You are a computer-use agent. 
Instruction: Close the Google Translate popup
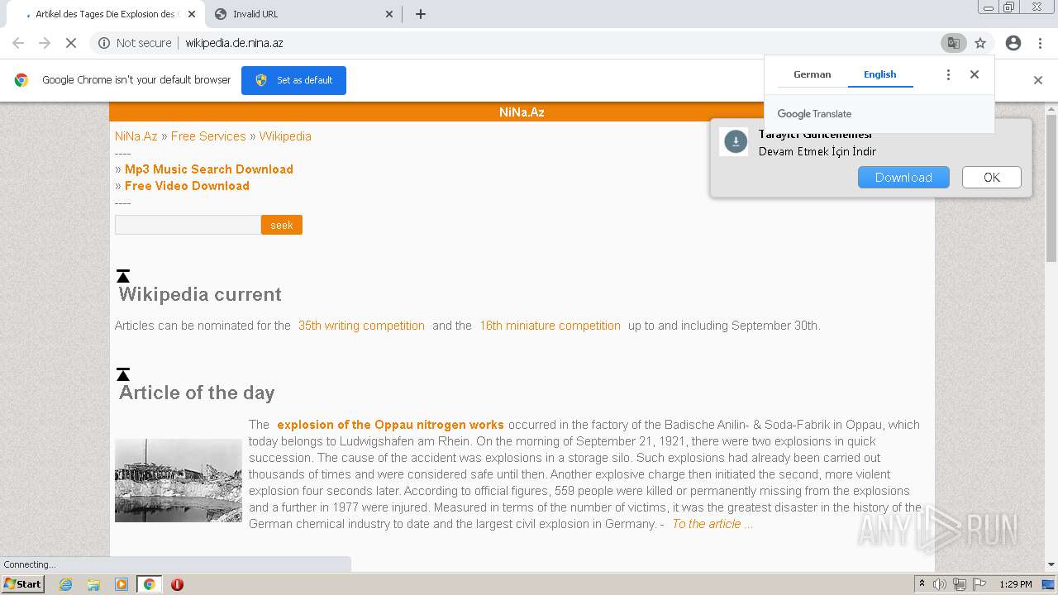coord(975,74)
